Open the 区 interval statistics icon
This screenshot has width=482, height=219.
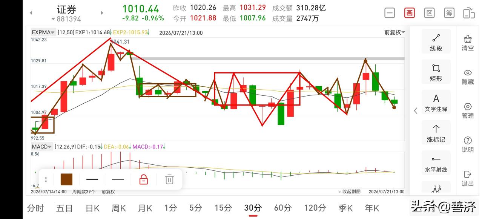click(429, 13)
